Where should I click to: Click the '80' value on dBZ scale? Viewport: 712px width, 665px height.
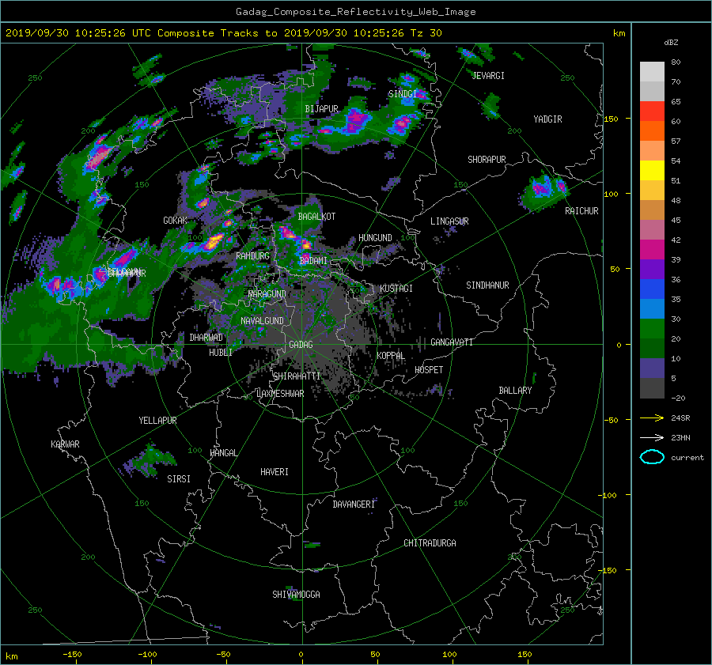[676, 62]
